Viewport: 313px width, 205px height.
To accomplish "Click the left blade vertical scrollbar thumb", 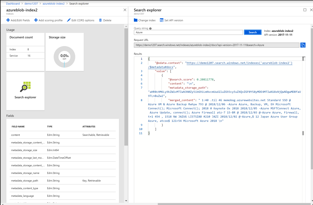I will 126,87.
